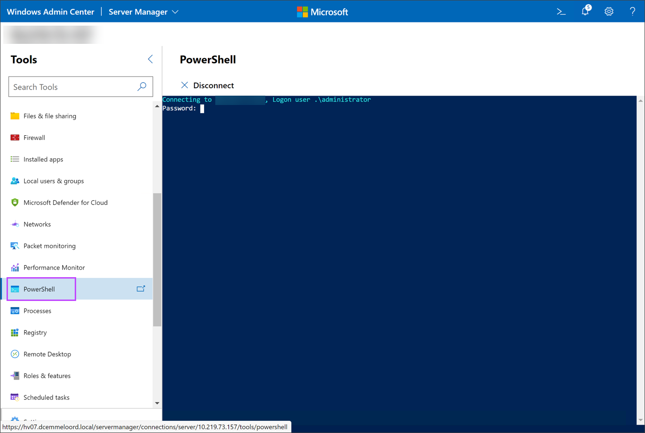This screenshot has width=645, height=433.
Task: Open the PowerShell console icon in header
Action: pos(561,12)
